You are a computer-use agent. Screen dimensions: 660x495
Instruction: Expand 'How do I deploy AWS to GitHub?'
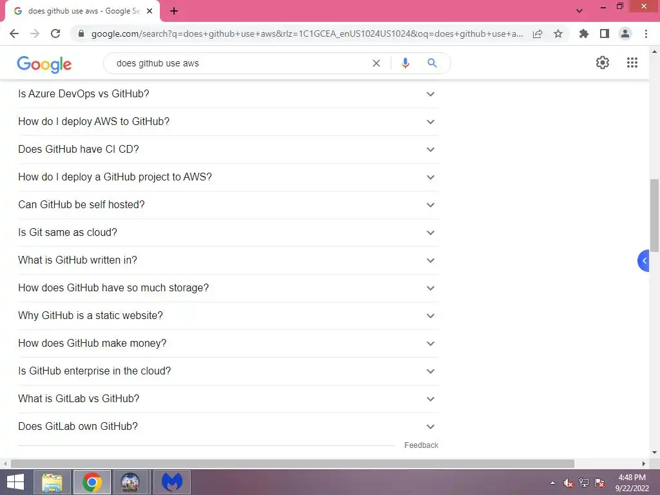point(228,122)
